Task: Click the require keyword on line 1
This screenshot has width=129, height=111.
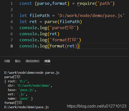Action: click(86, 4)
